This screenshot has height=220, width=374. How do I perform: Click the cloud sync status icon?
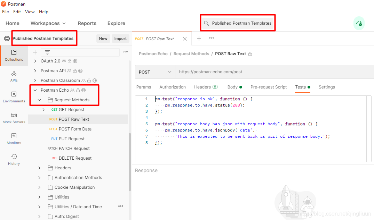pyautogui.click(x=359, y=23)
